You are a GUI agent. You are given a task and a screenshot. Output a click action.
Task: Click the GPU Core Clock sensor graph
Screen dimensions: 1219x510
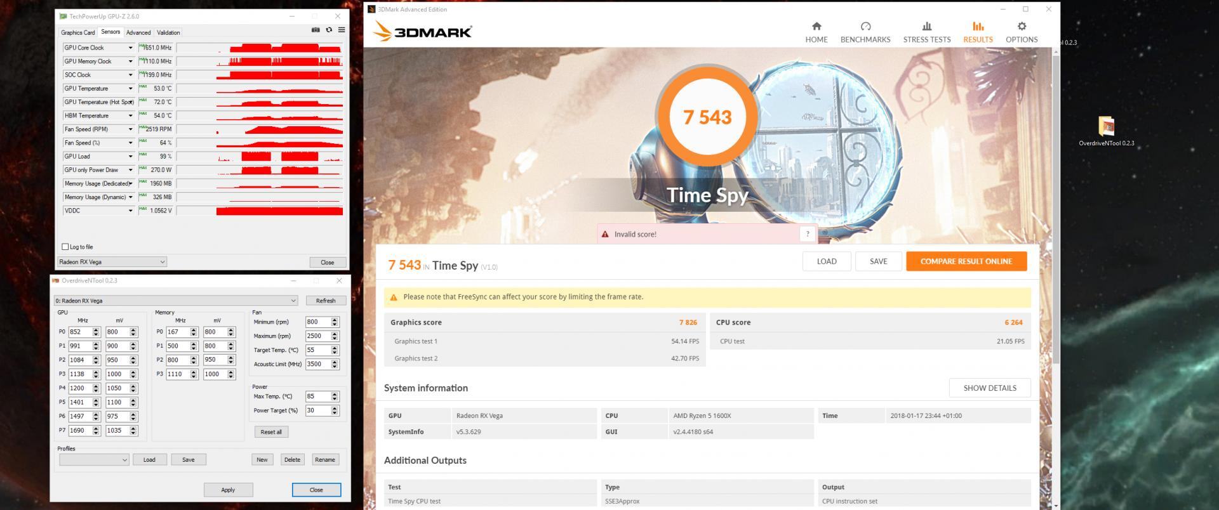coord(260,48)
